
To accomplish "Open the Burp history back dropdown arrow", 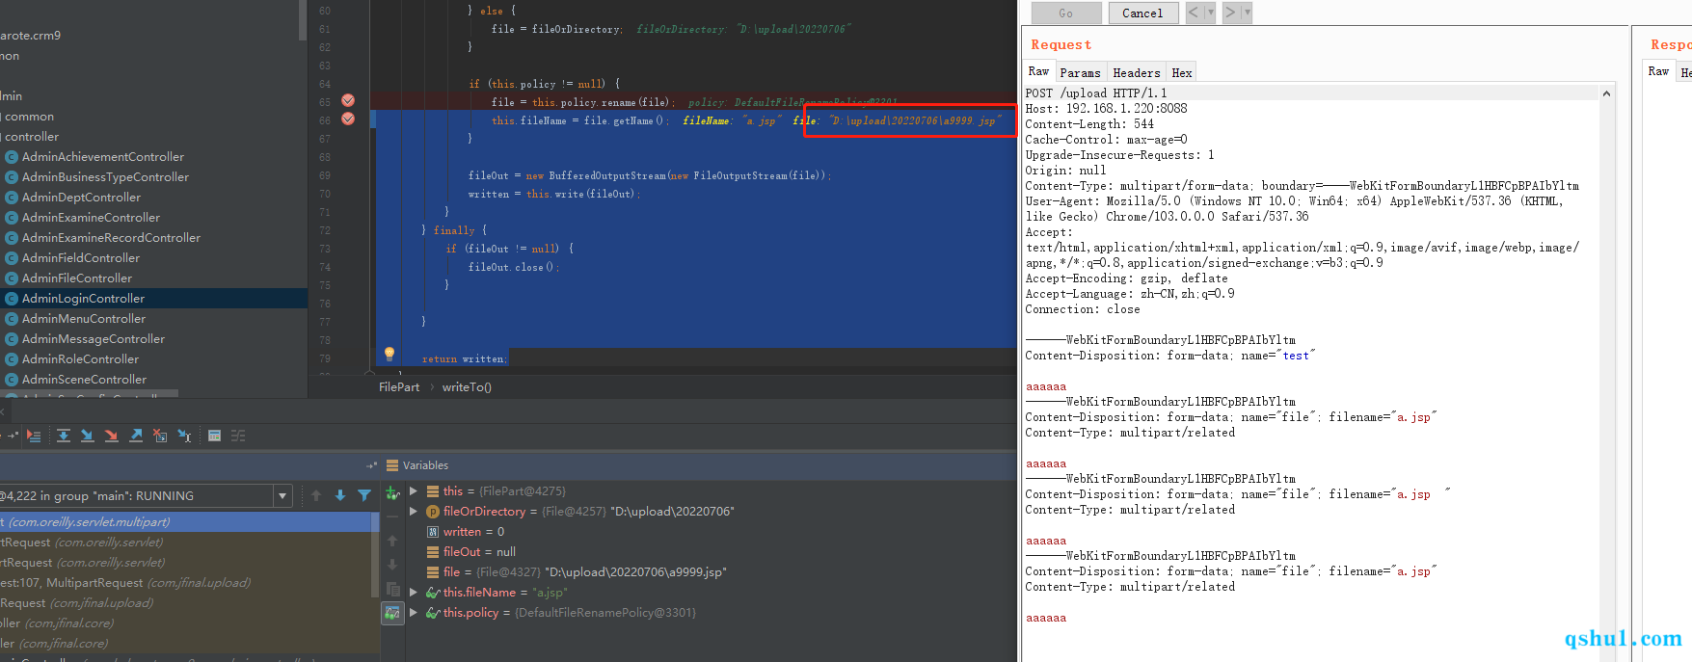I will point(1211,13).
